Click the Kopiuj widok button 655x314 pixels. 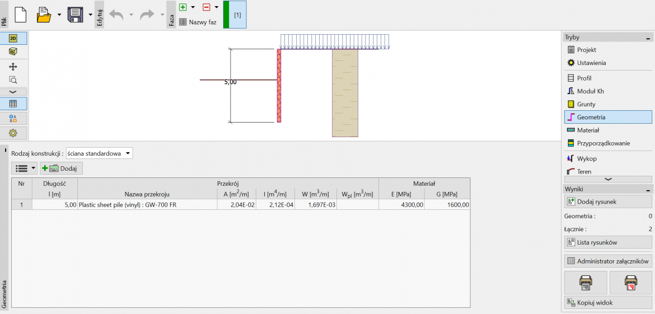click(x=607, y=303)
